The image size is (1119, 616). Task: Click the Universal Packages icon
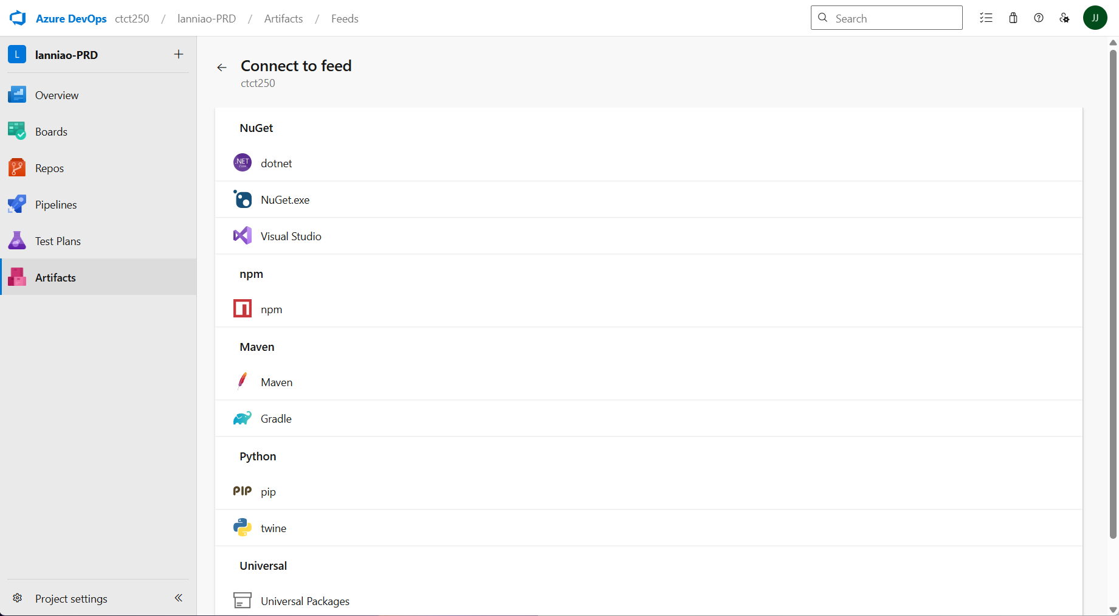[x=243, y=601]
